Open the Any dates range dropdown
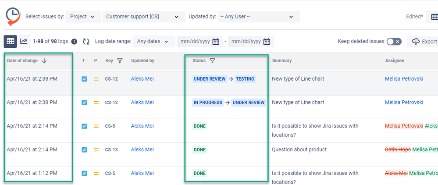Viewport: 438px width, 185px height. [x=154, y=42]
